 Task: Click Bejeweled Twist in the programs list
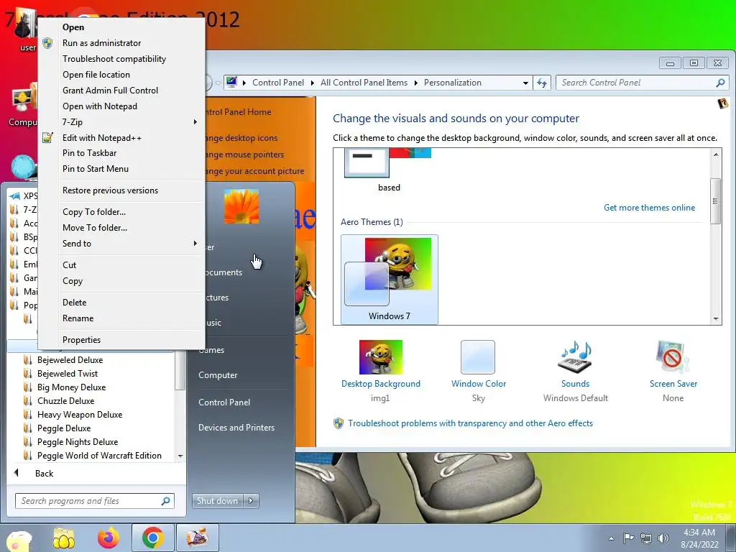tap(68, 374)
